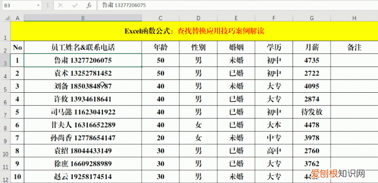The image size is (378, 183).
Task: Select row 9 header
Action: point(6,138)
